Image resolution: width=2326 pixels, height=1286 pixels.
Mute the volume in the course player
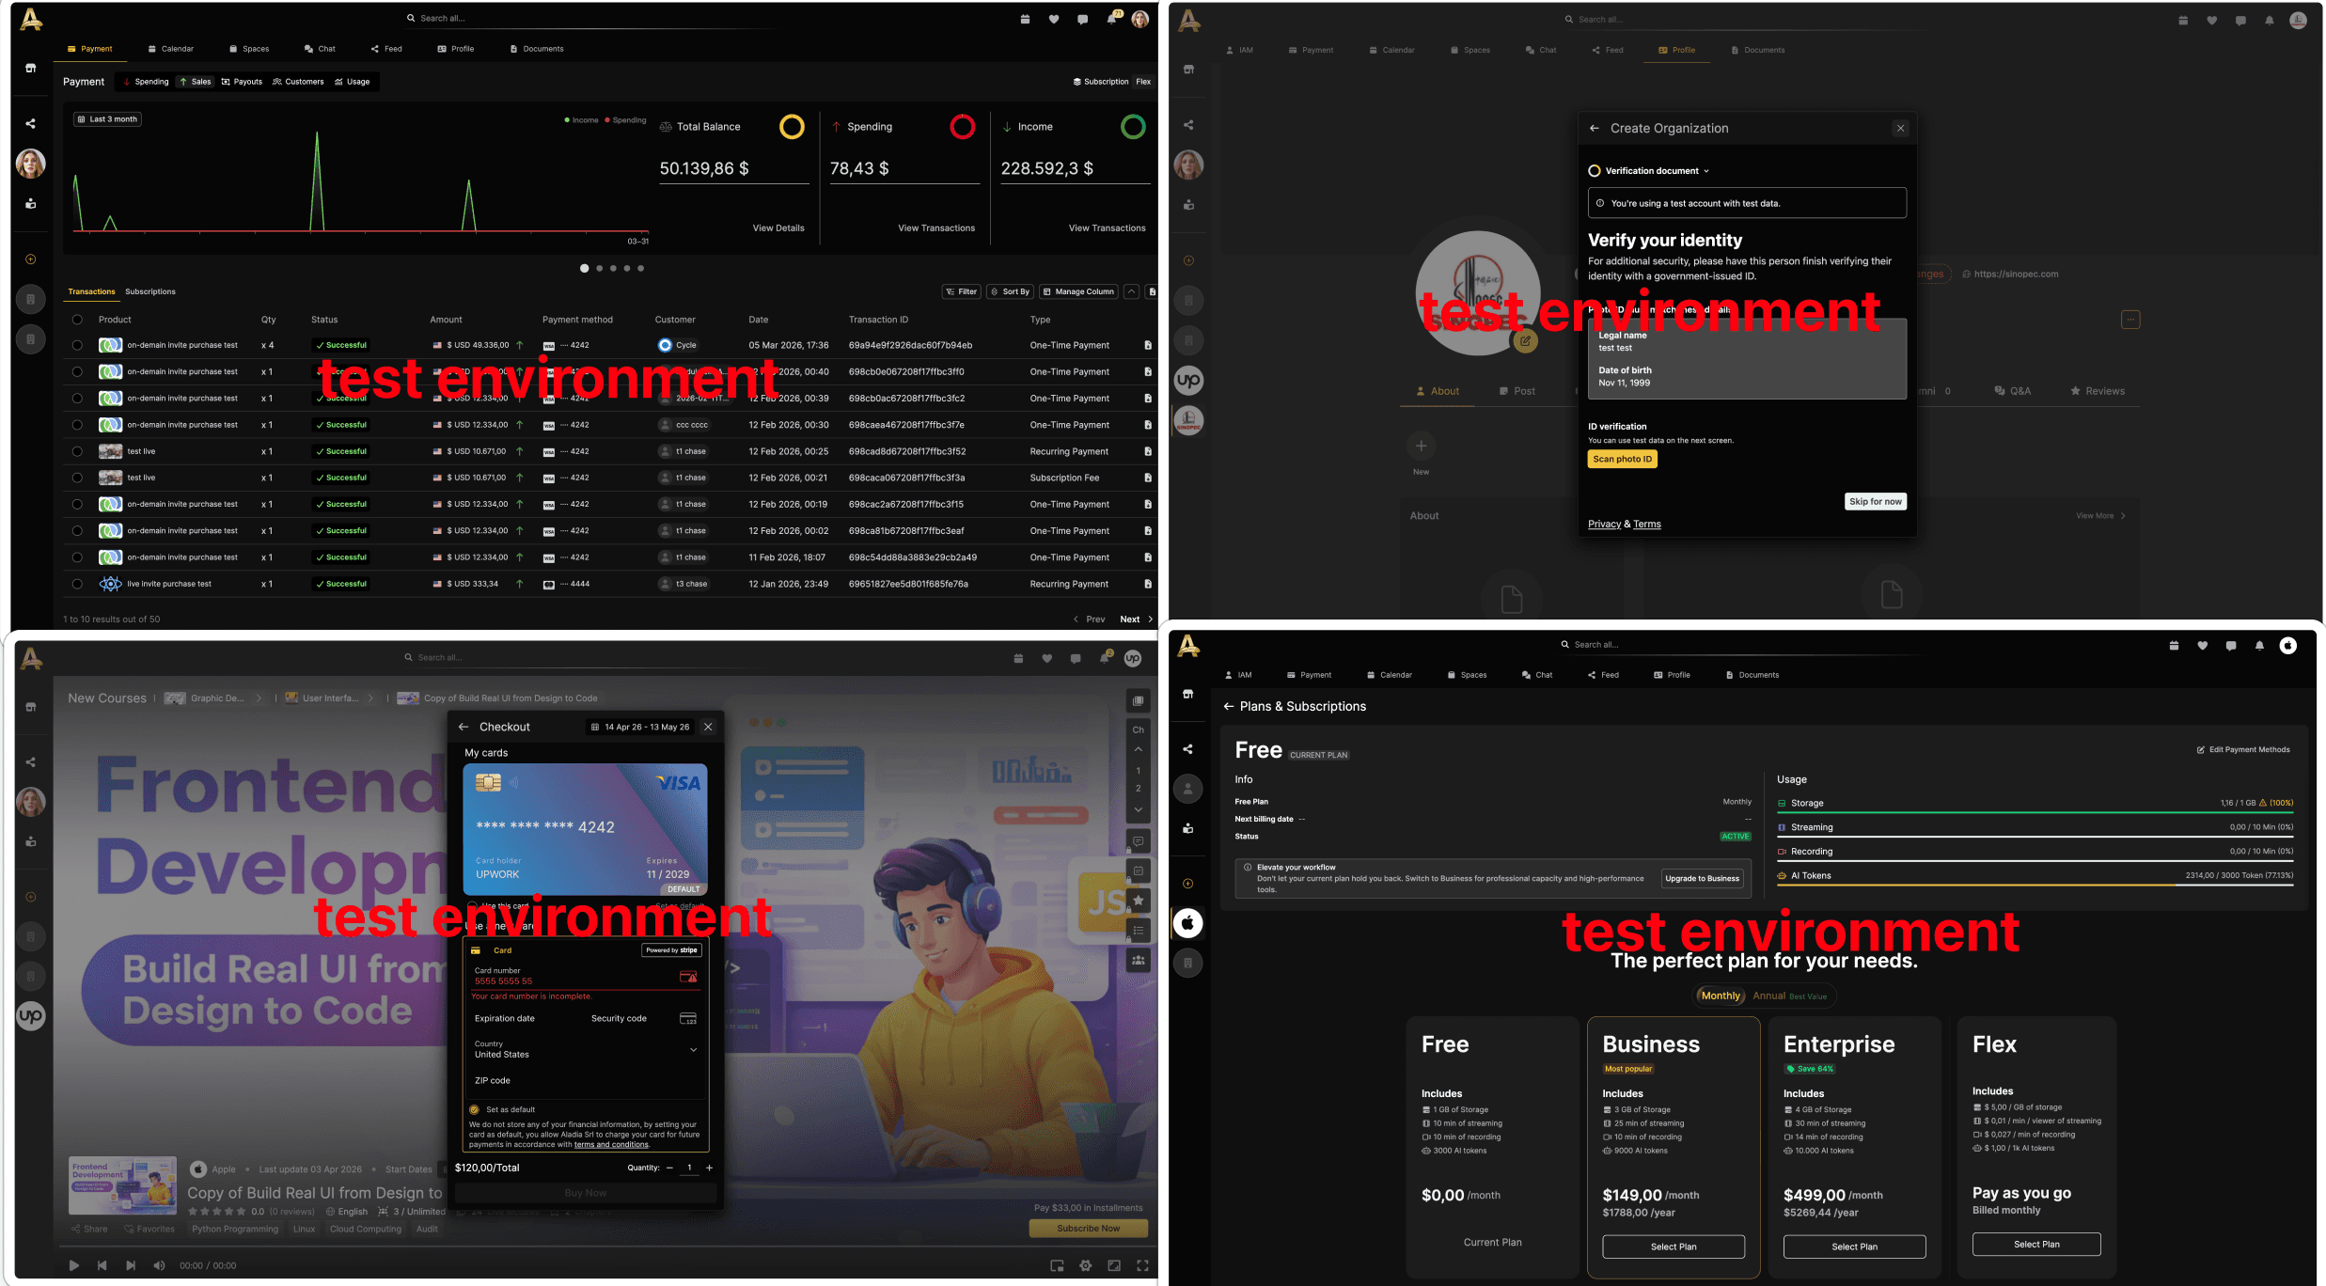pos(159,1265)
